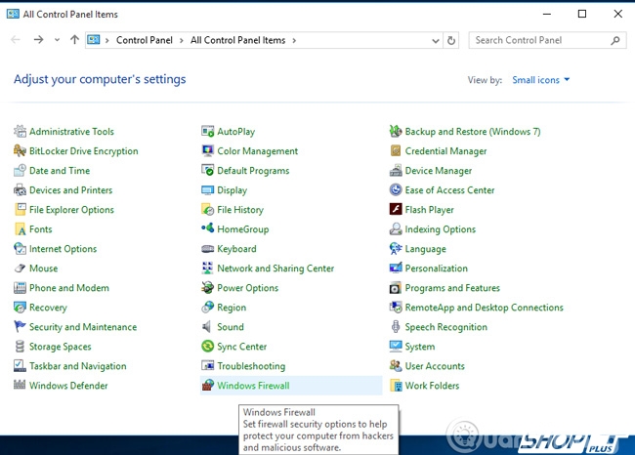Click the Sync Center icon
Image resolution: width=635 pixels, height=455 pixels.
[207, 347]
